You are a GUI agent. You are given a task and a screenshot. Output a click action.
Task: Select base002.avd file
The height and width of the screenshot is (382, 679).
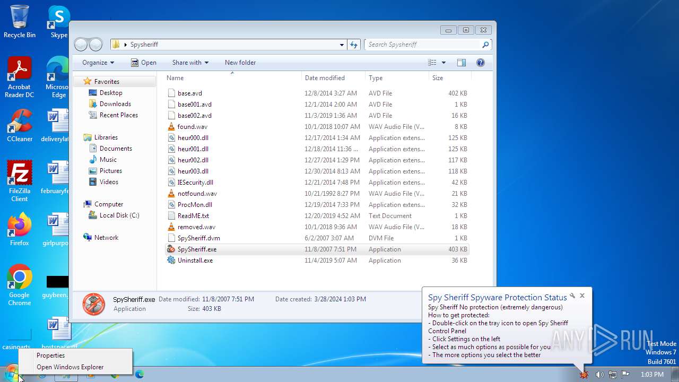[317, 116]
